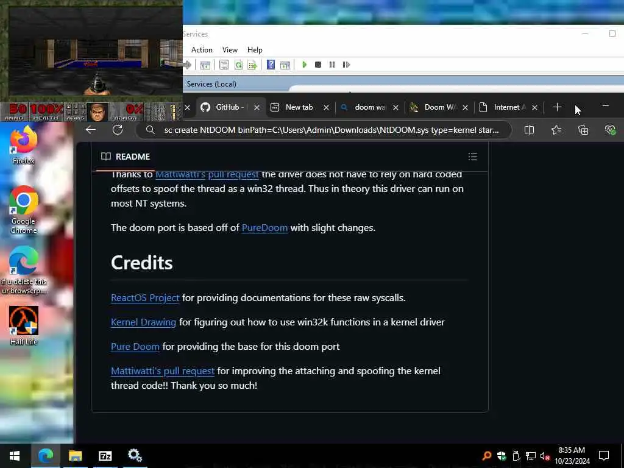Open 7-Zip from the taskbar
Image resolution: width=624 pixels, height=468 pixels.
tap(105, 456)
